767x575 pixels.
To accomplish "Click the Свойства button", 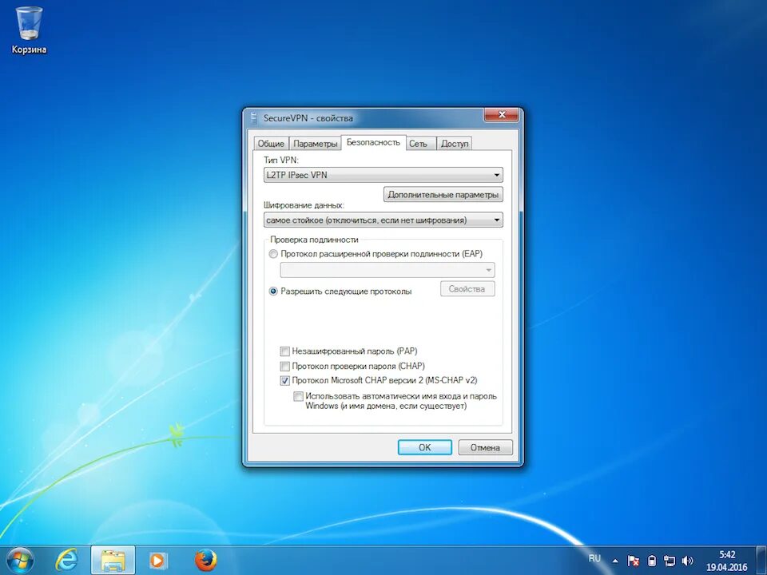I will 467,289.
